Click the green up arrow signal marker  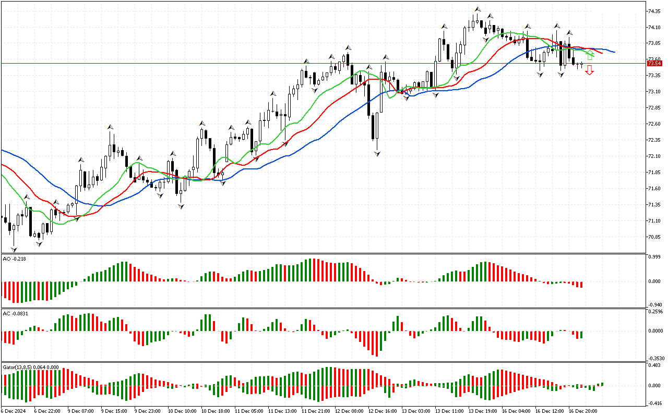(x=590, y=56)
